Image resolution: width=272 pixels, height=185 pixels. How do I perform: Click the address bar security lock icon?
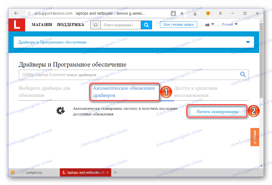pyautogui.click(x=173, y=13)
